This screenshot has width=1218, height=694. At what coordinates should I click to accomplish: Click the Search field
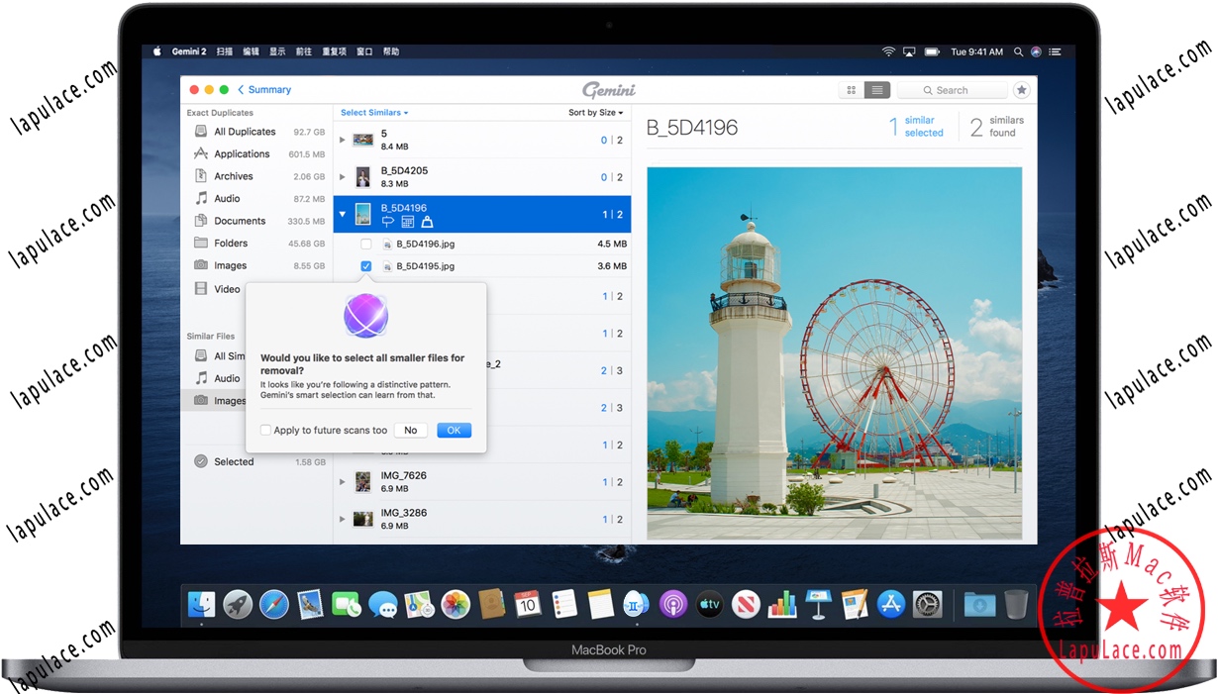951,89
